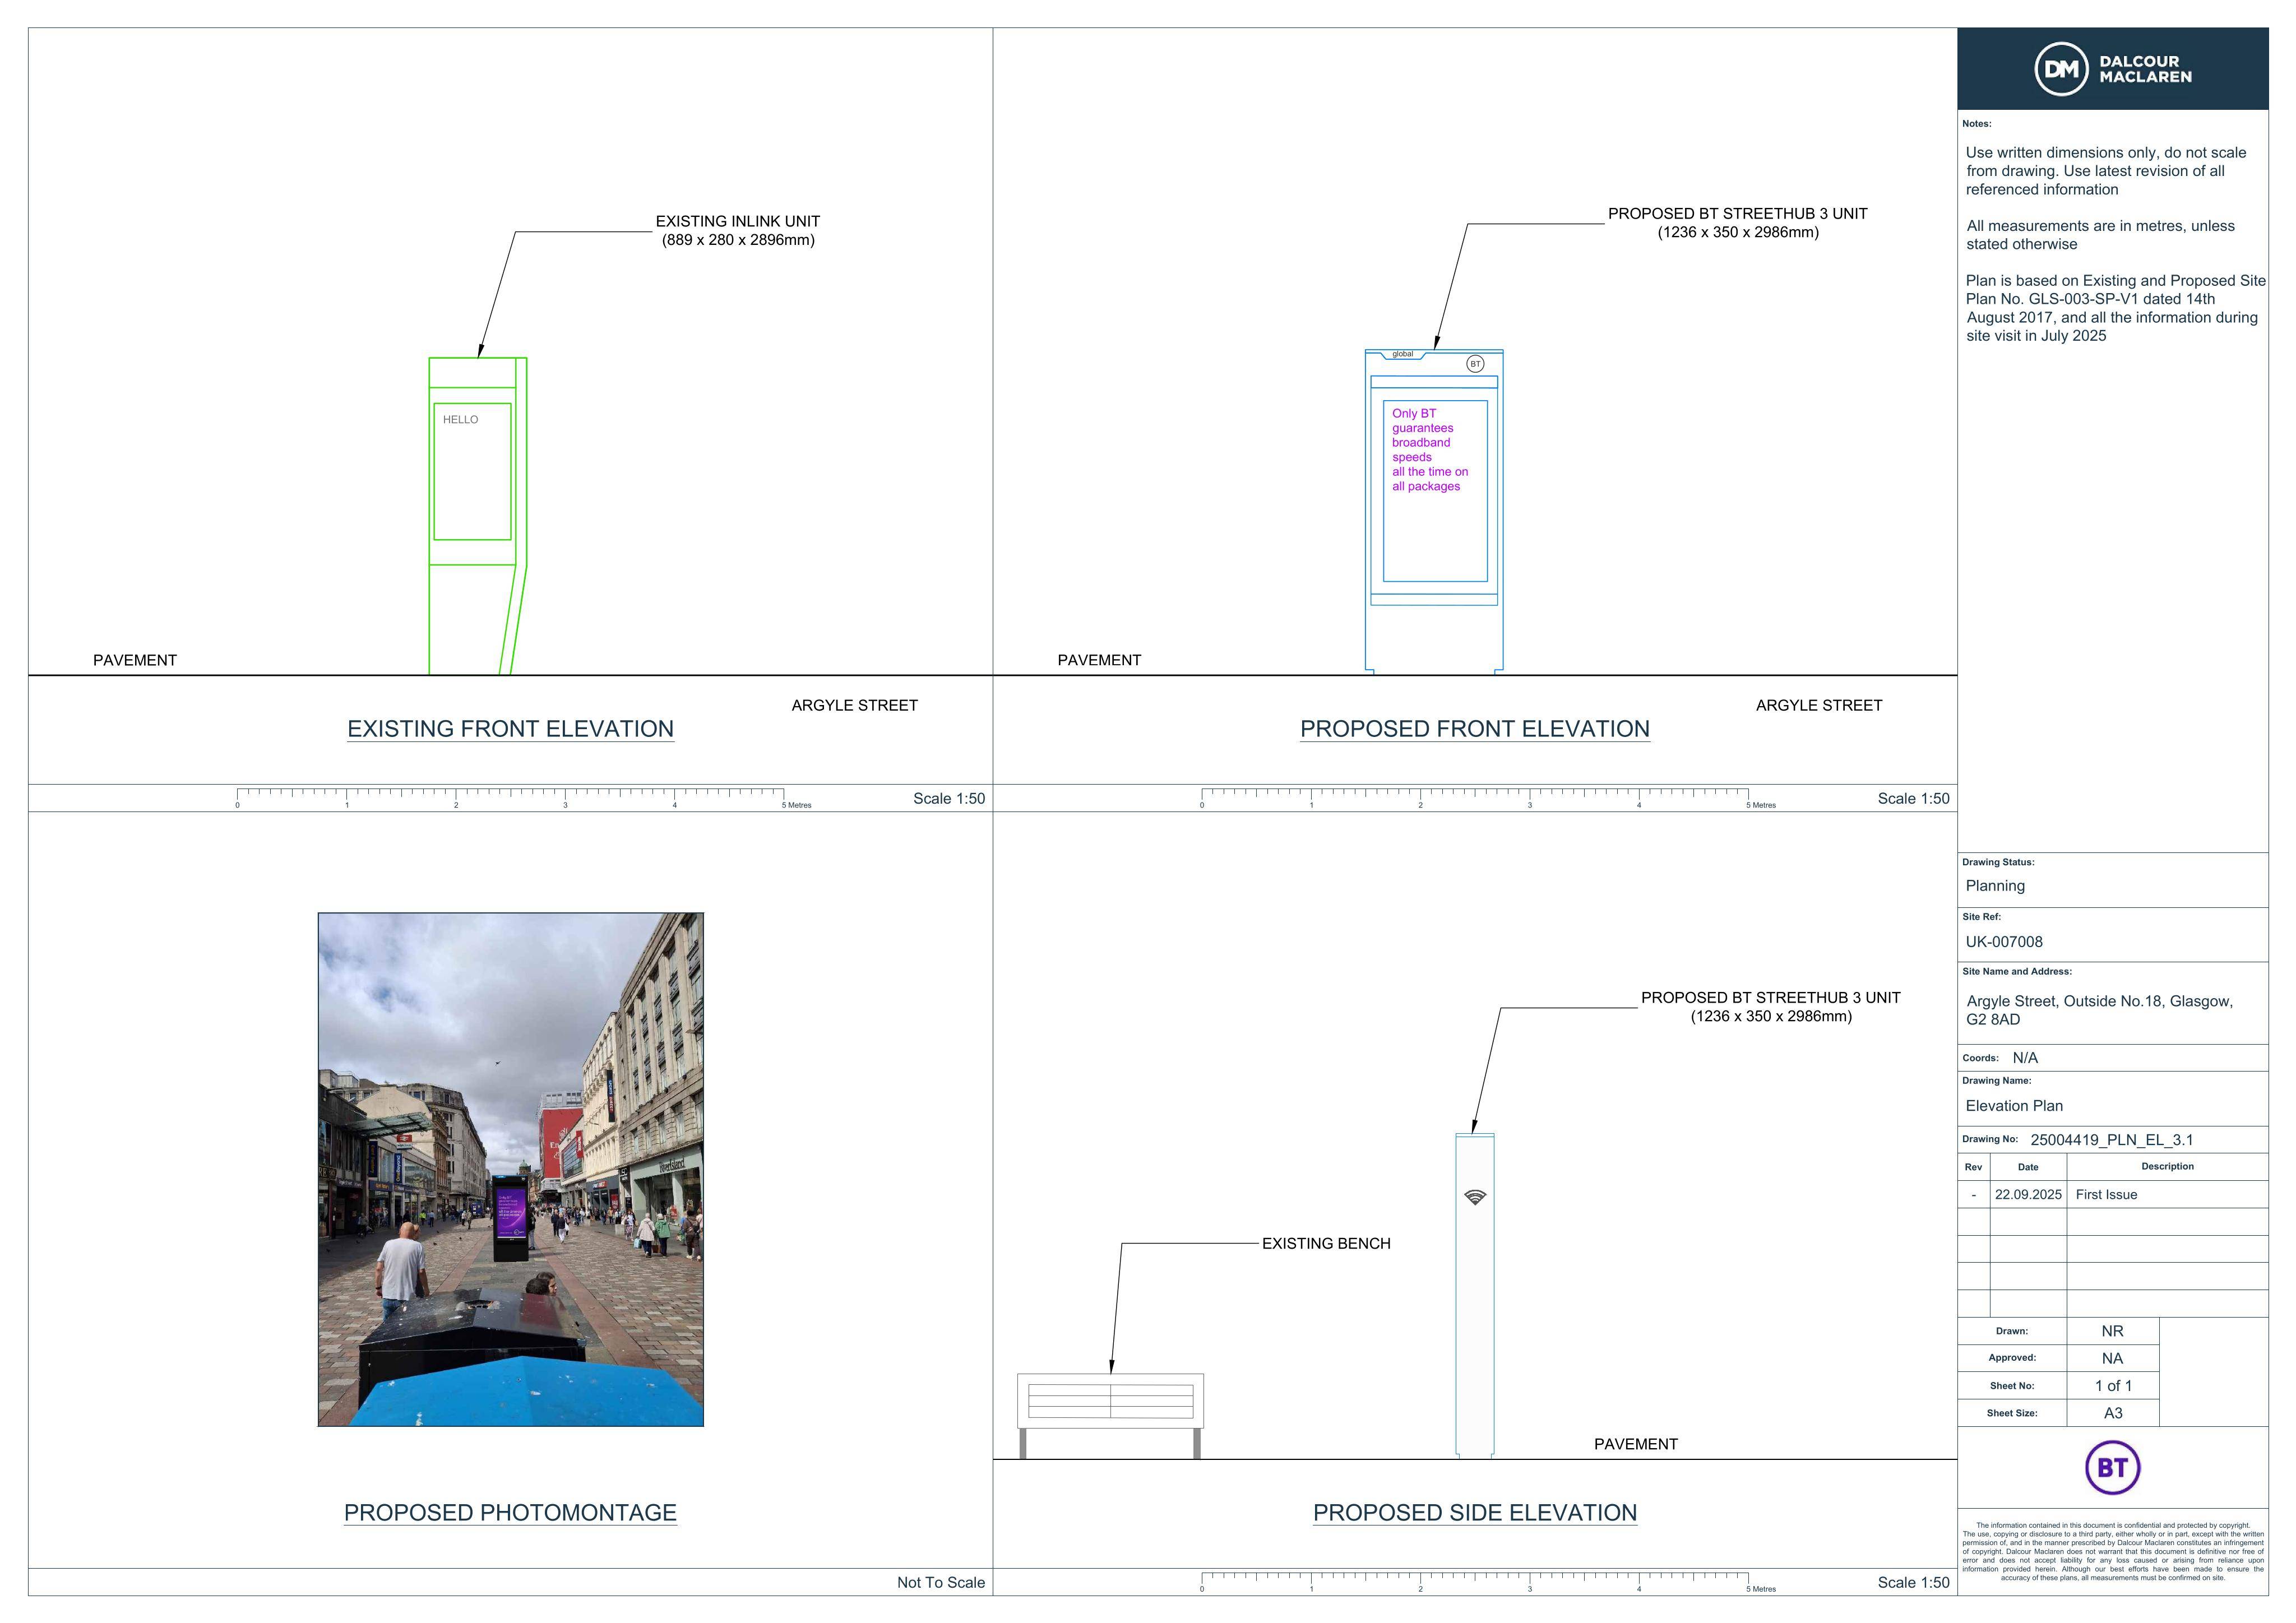Click ARGYLE STREET label under the existing elevation
Viewport: 2296px width, 1623px height.
[x=854, y=705]
